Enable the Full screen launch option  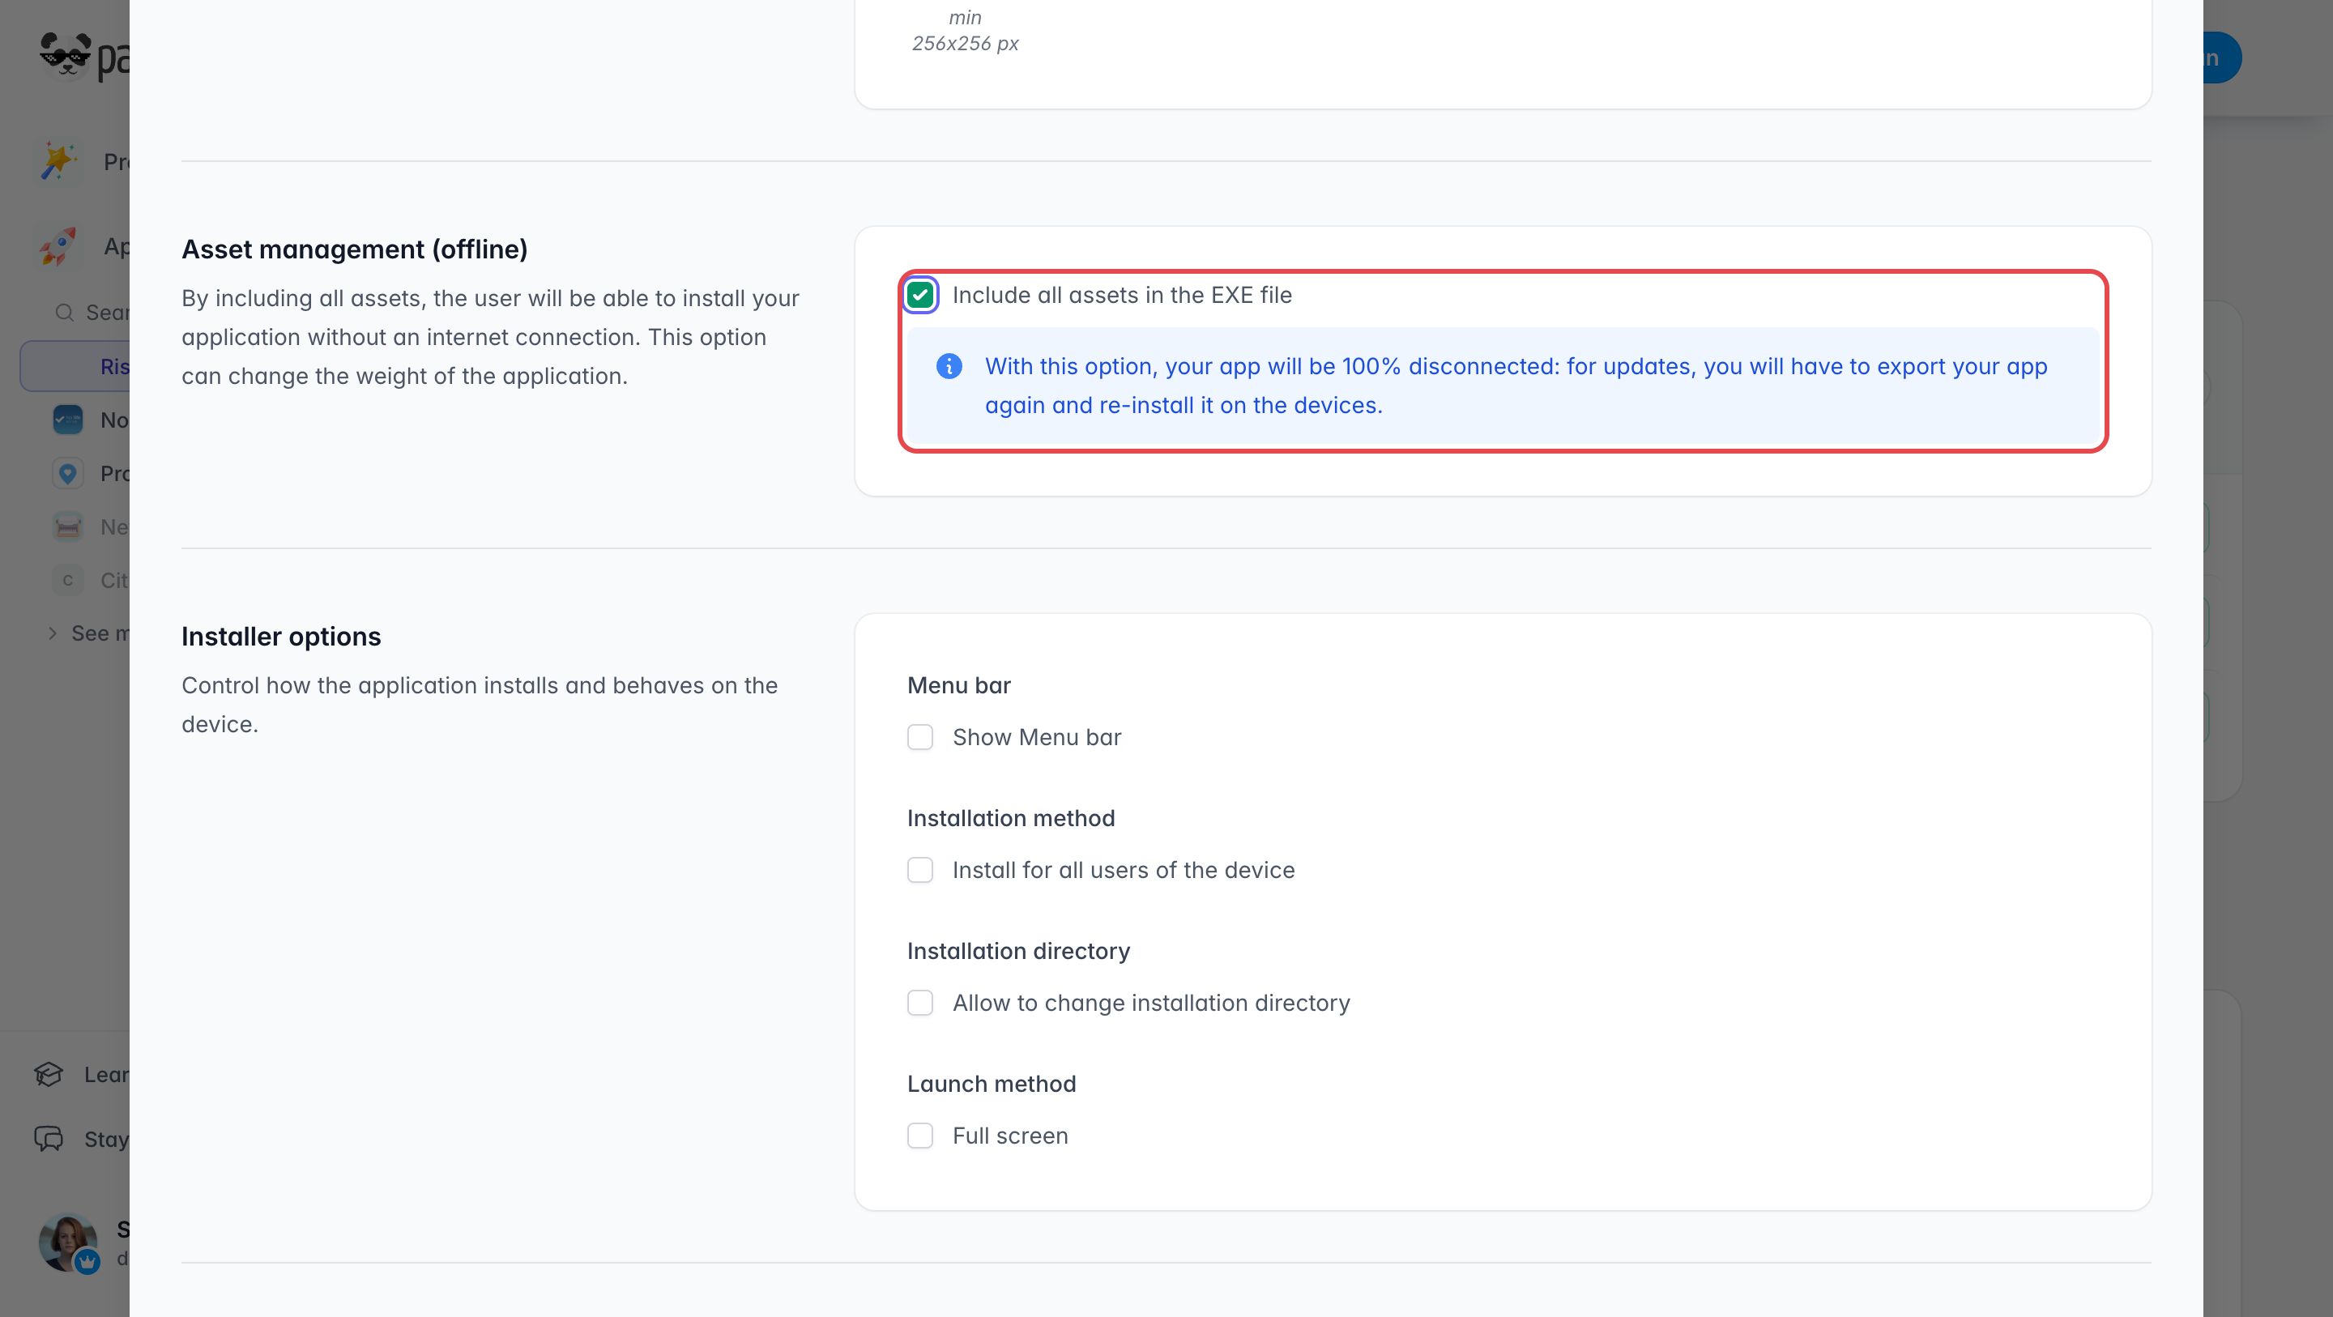point(920,1136)
